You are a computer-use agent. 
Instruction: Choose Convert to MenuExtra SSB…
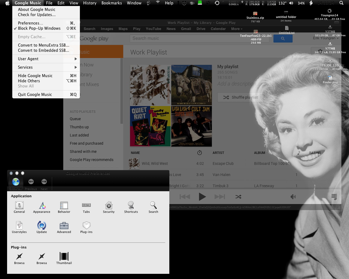pos(46,45)
